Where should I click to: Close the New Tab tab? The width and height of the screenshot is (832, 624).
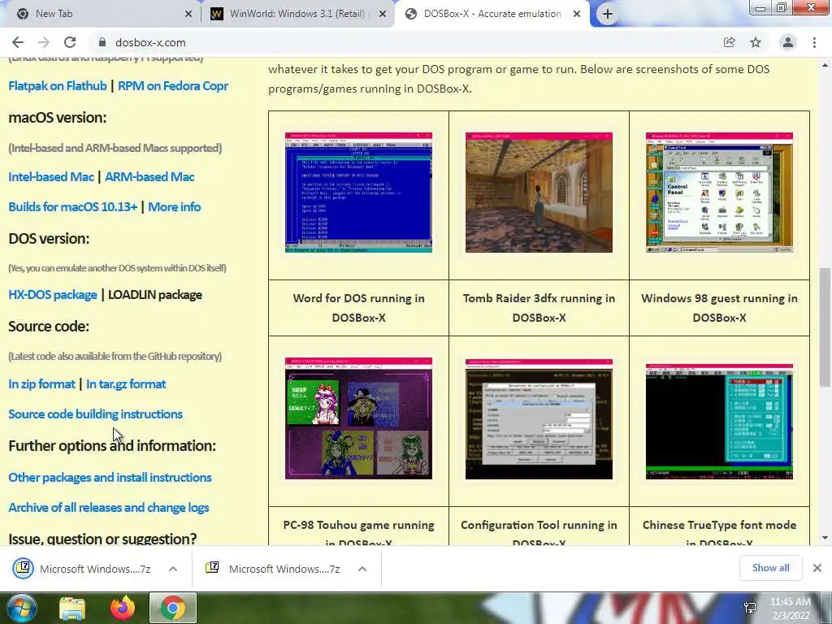pos(188,14)
